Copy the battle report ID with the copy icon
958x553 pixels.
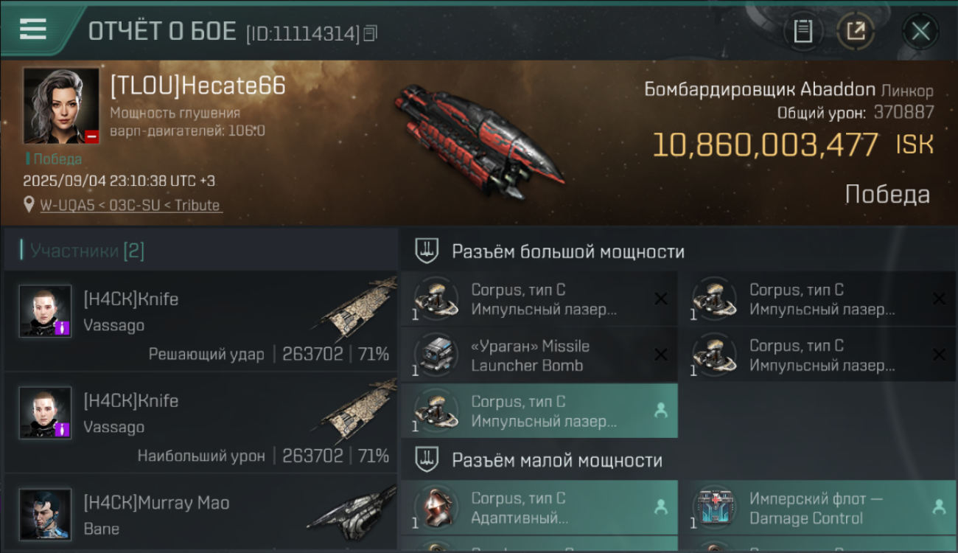point(371,32)
